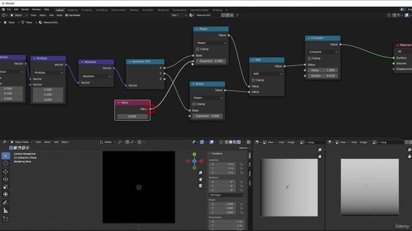
Task: Toggle the lock icon beside Location X
Action: point(241,164)
